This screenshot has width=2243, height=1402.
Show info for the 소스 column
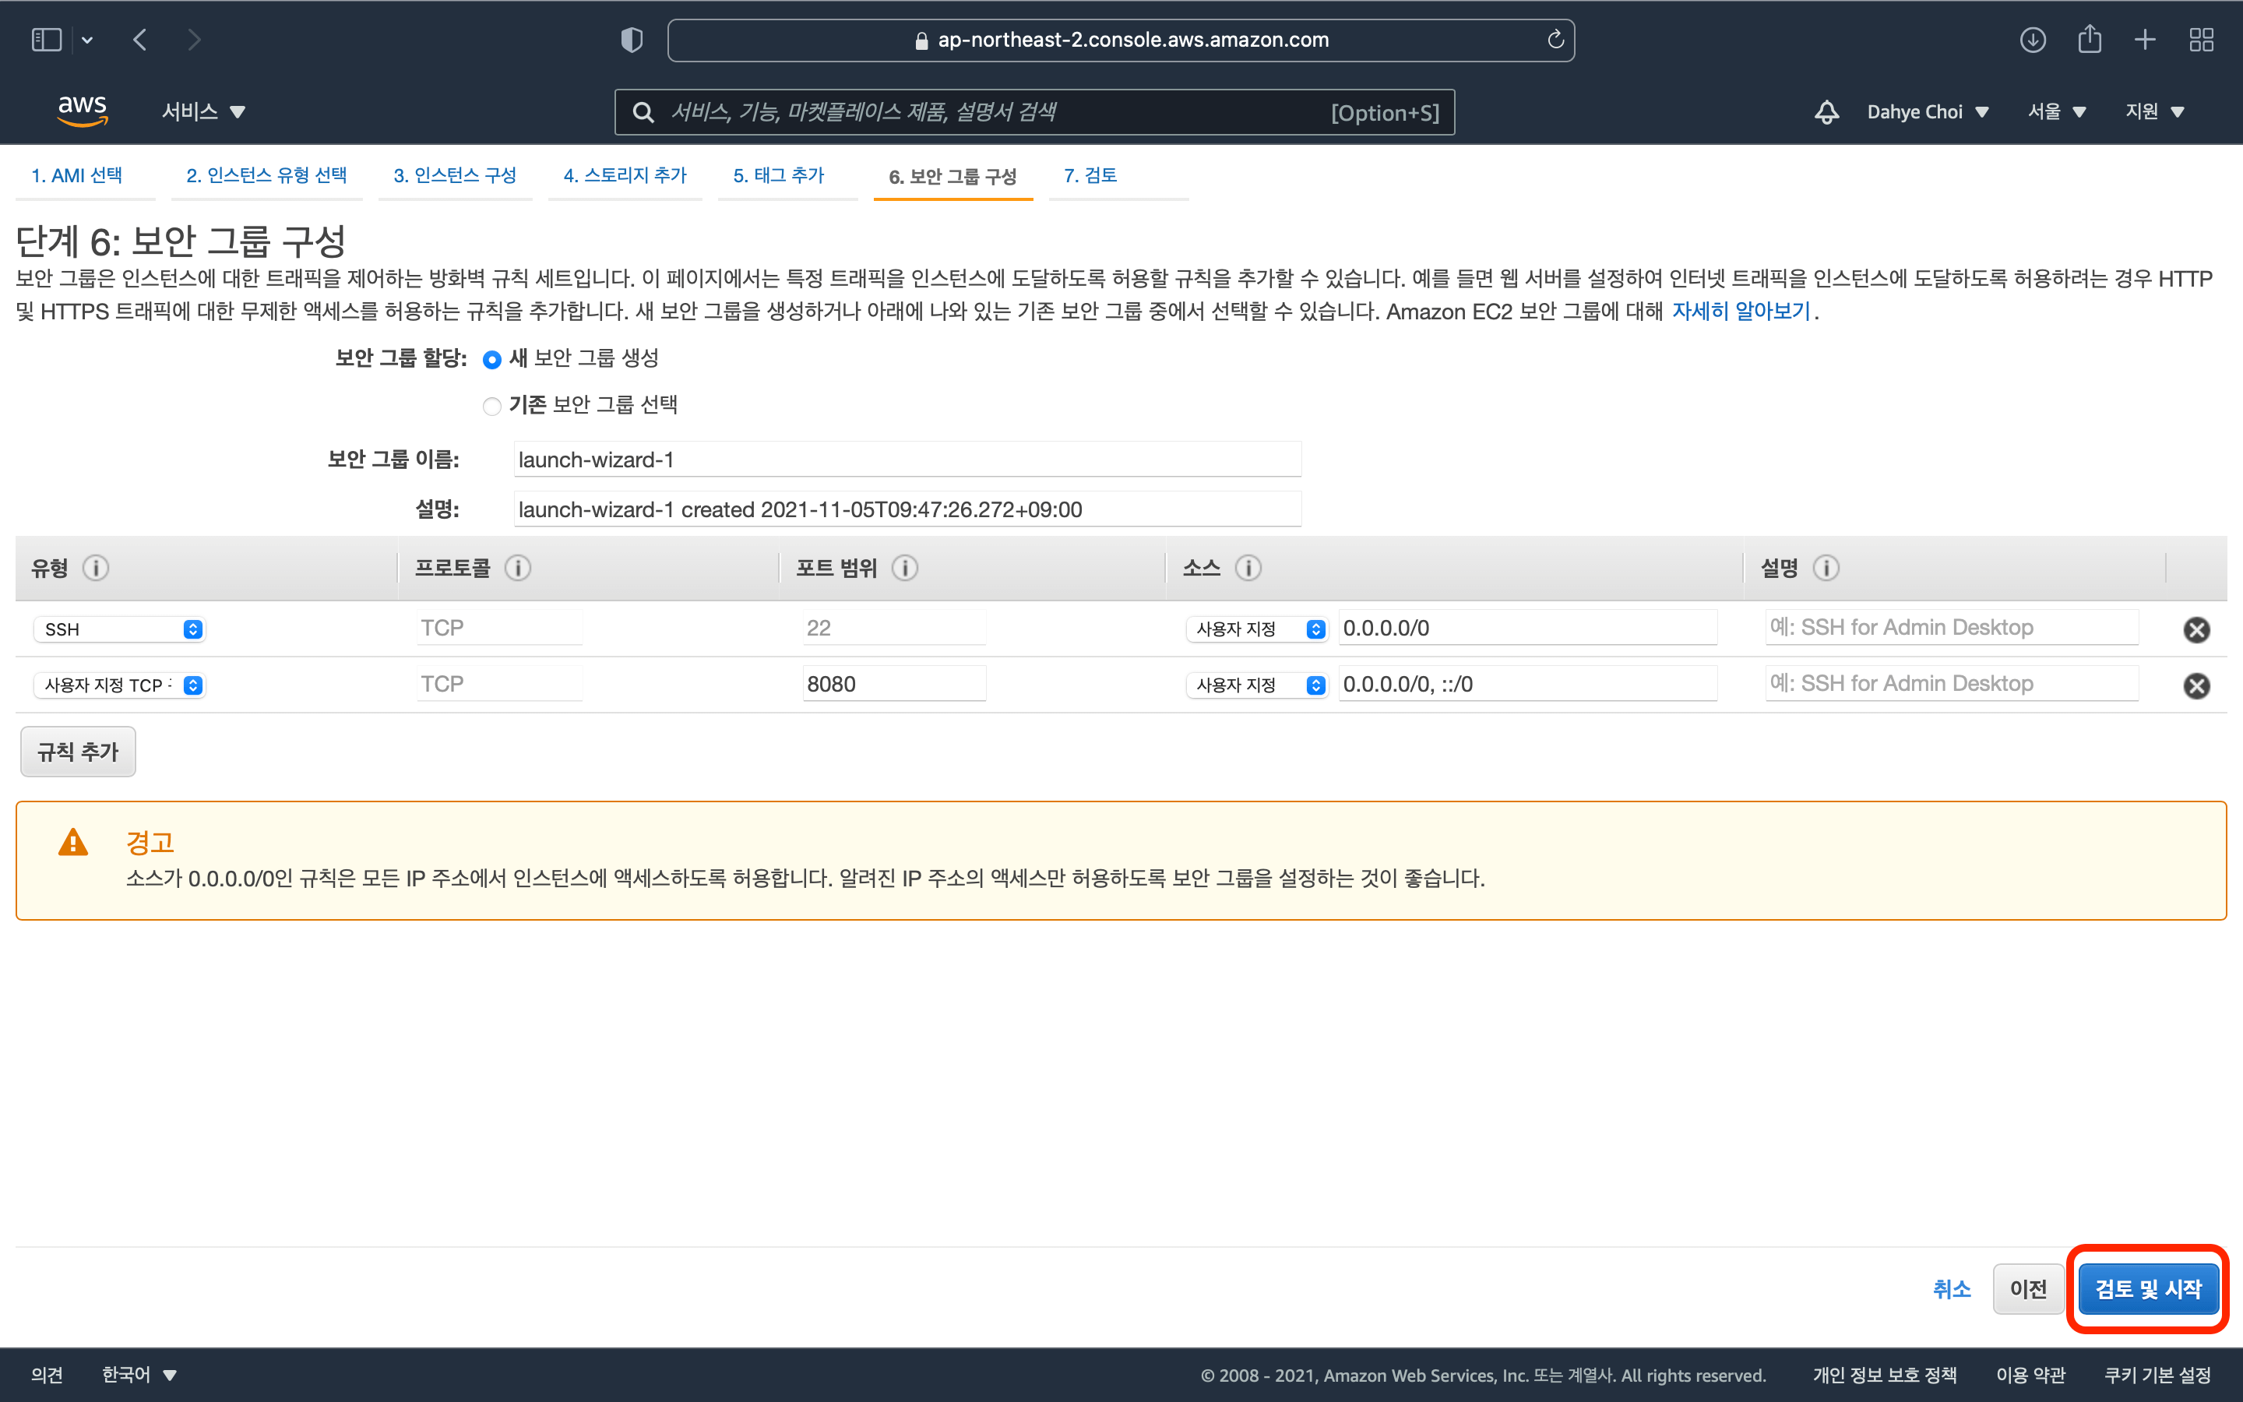pos(1248,568)
